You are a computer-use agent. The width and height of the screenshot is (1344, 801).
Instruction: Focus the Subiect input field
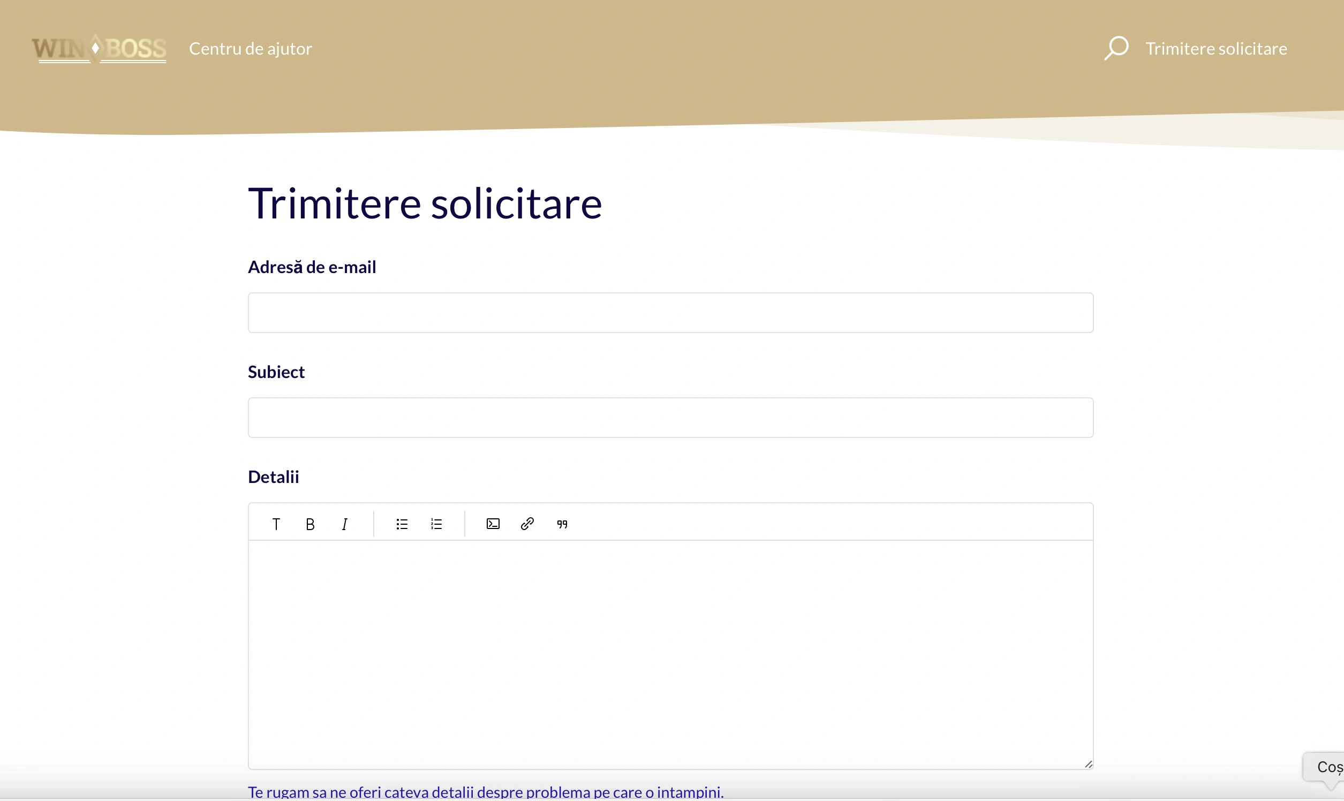(670, 418)
